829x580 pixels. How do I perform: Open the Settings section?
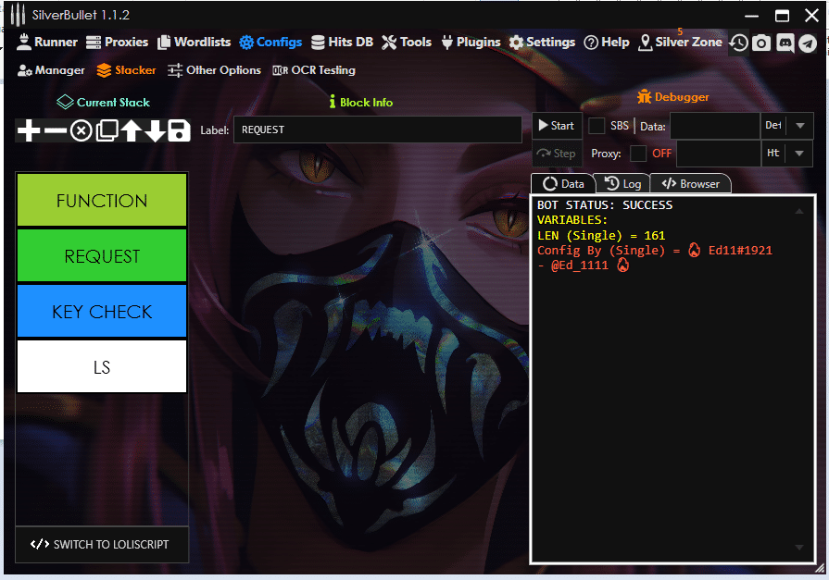tap(542, 43)
